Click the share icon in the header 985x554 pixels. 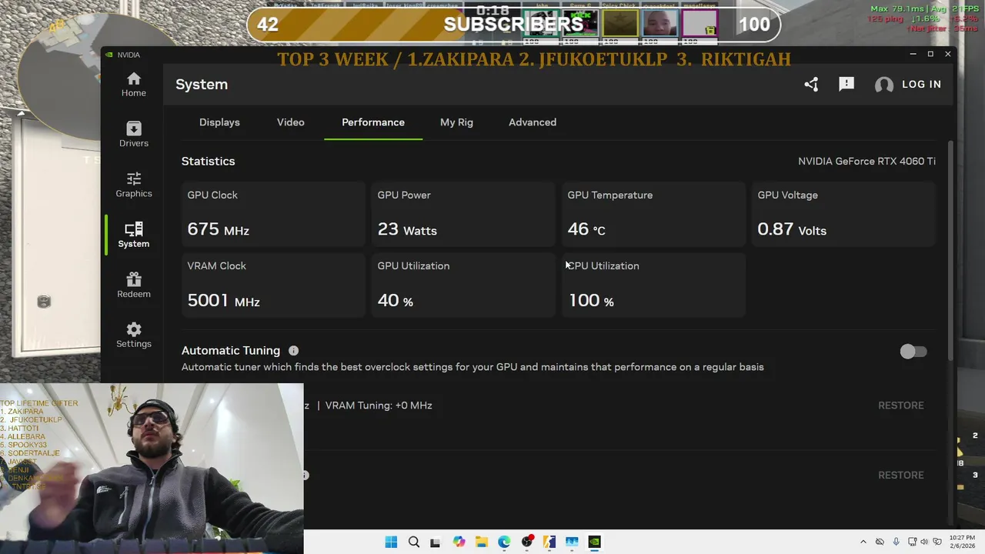[x=811, y=85]
